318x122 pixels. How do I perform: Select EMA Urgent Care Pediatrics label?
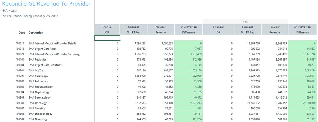pyautogui.click(x=45, y=65)
